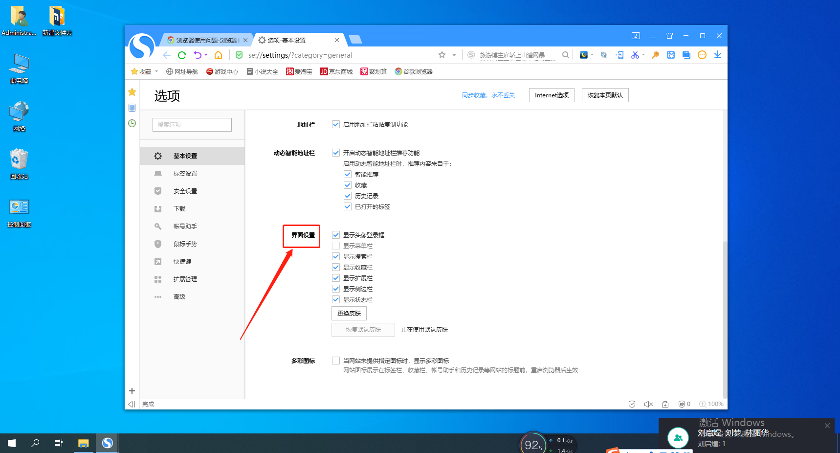This screenshot has height=453, width=840.
Task: Expand the 收藏 bookmarks dropdown arrow
Action: click(156, 71)
